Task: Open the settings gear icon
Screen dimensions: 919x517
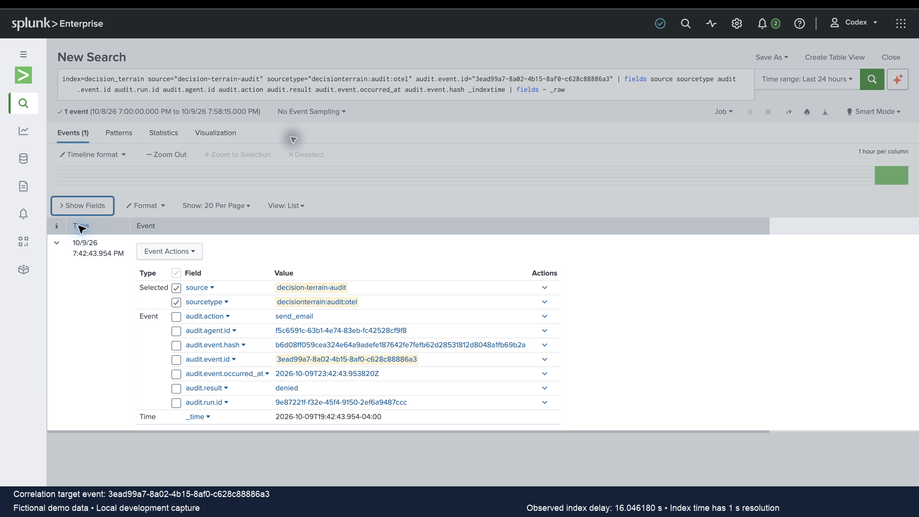Action: [x=737, y=23]
